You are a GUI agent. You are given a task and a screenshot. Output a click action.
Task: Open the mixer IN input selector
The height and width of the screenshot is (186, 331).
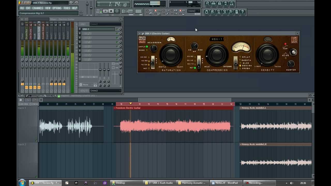pyautogui.click(x=106, y=24)
